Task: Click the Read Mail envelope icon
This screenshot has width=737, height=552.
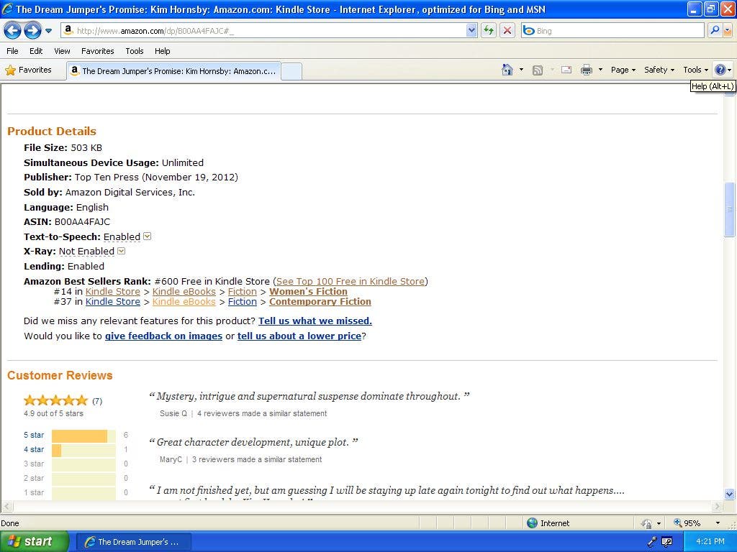Action: pyautogui.click(x=566, y=70)
